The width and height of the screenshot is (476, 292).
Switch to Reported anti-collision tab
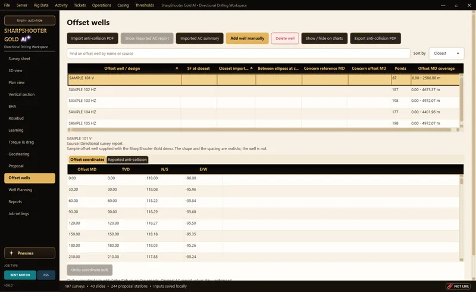pos(127,159)
